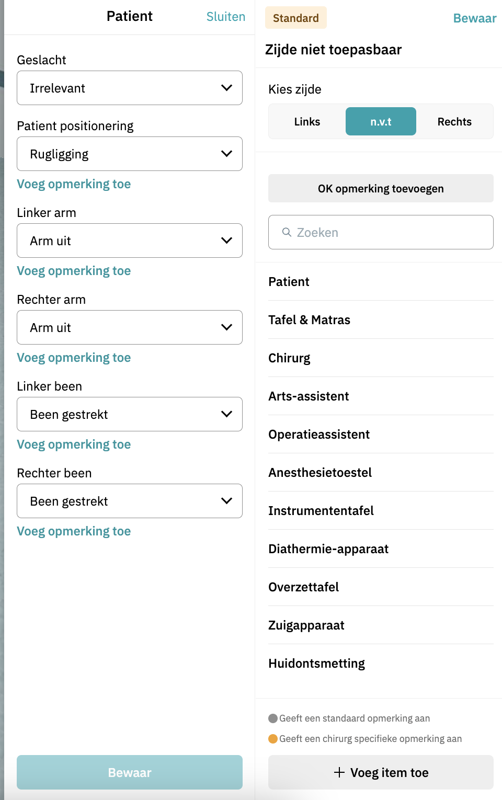
Task: Click the search magnifier icon
Action: click(287, 232)
